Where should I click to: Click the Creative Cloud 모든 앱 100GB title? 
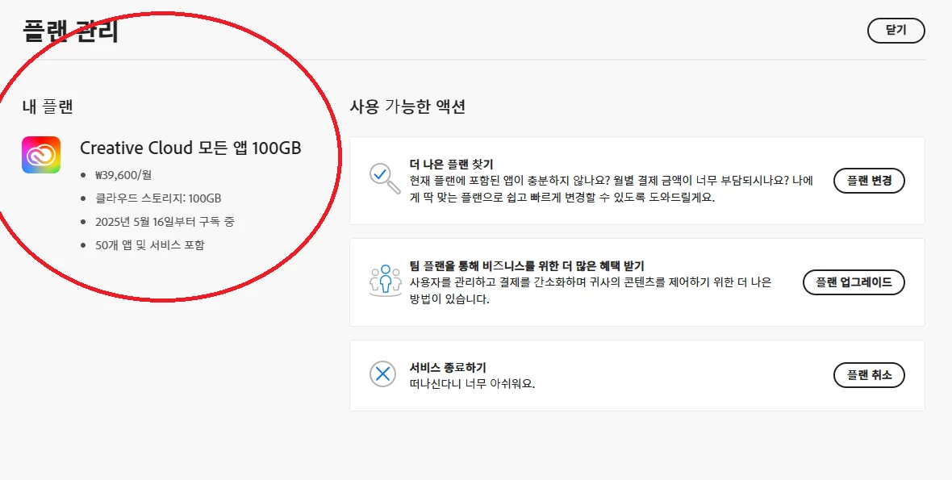(x=190, y=148)
